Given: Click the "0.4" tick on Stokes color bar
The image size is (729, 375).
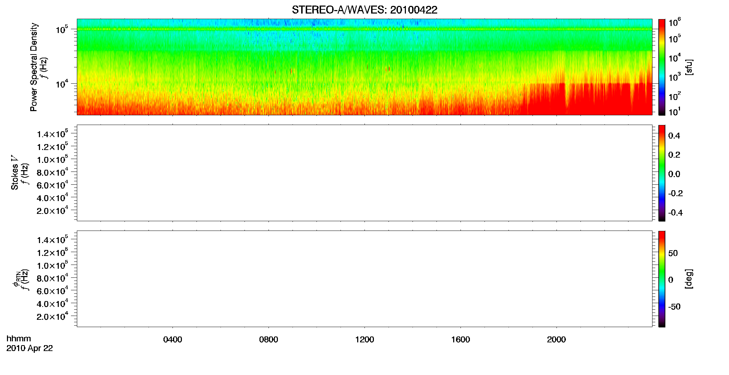Looking at the screenshot, I should click(x=674, y=136).
